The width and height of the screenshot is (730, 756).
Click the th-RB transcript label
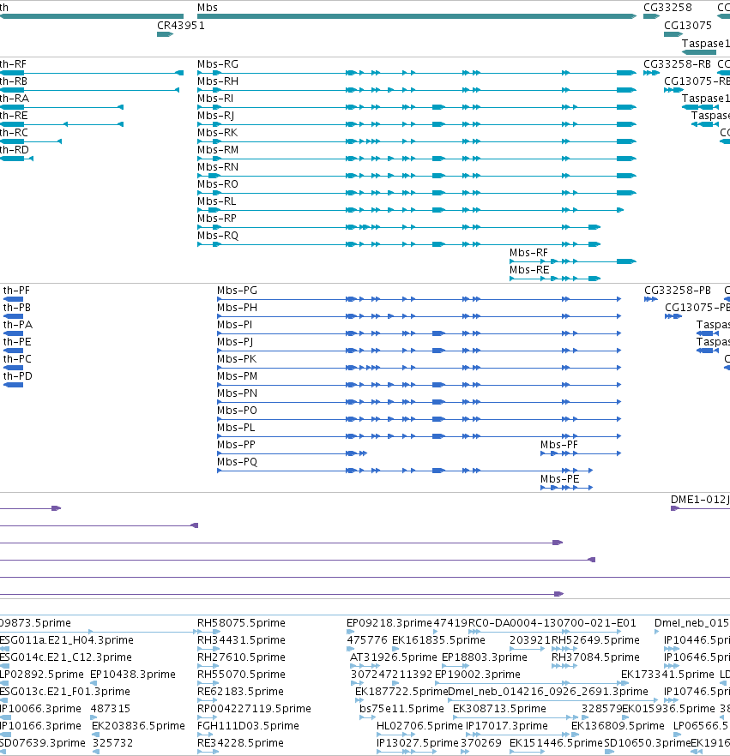pyautogui.click(x=14, y=81)
